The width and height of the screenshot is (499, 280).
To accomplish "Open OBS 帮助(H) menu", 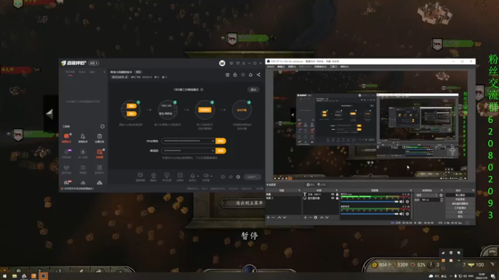I will (344, 67).
